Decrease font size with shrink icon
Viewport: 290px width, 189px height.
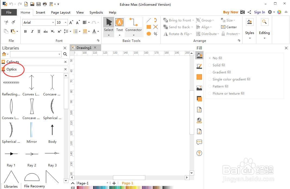(x=78, y=22)
